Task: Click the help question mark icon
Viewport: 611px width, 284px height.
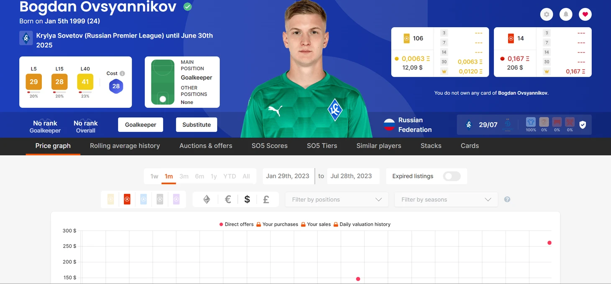Action: (507, 200)
